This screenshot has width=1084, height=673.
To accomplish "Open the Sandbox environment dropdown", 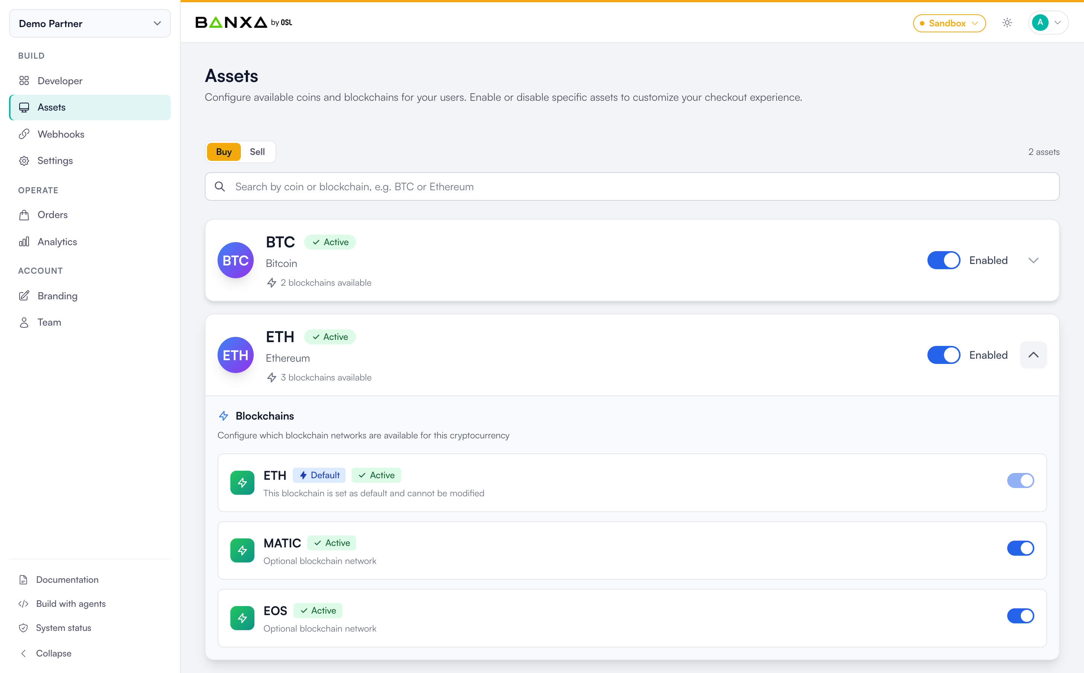I will point(949,23).
